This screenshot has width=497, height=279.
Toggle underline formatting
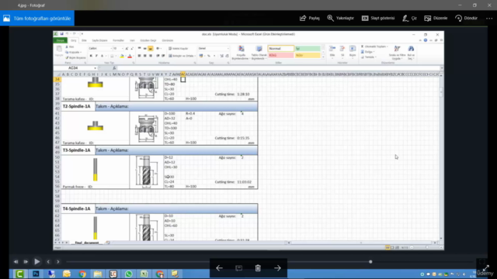[102, 56]
